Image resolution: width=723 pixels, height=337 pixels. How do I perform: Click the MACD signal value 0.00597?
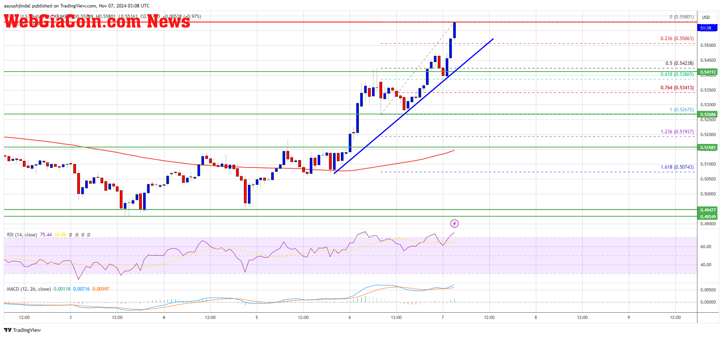coord(101,289)
